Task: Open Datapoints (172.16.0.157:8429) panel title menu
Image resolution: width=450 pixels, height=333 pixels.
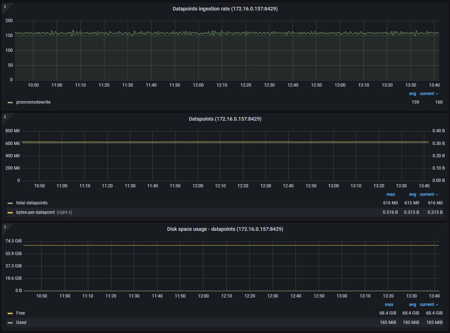Action: click(x=225, y=119)
